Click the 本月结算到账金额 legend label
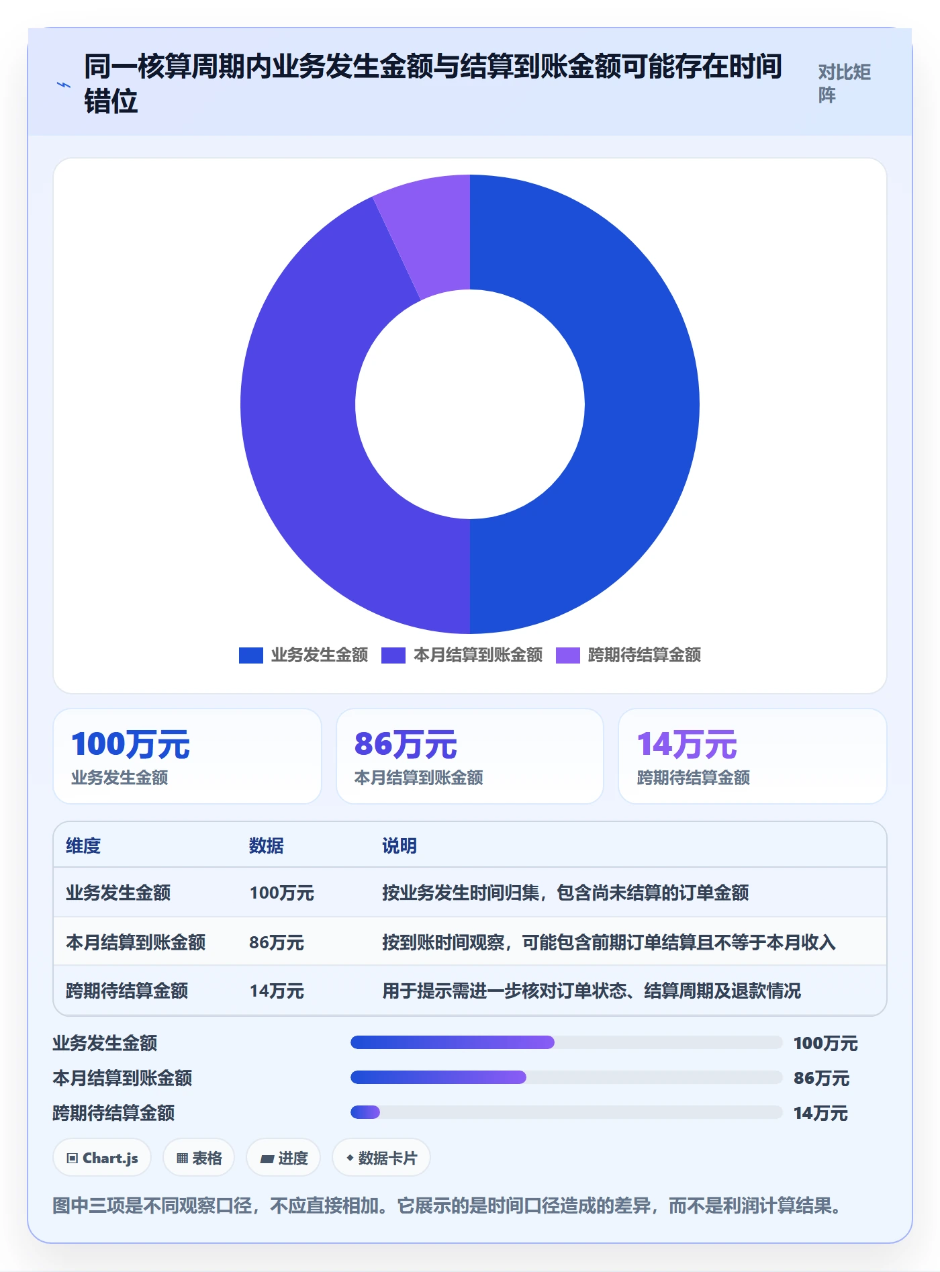The height and width of the screenshot is (1272, 940). coord(478,655)
